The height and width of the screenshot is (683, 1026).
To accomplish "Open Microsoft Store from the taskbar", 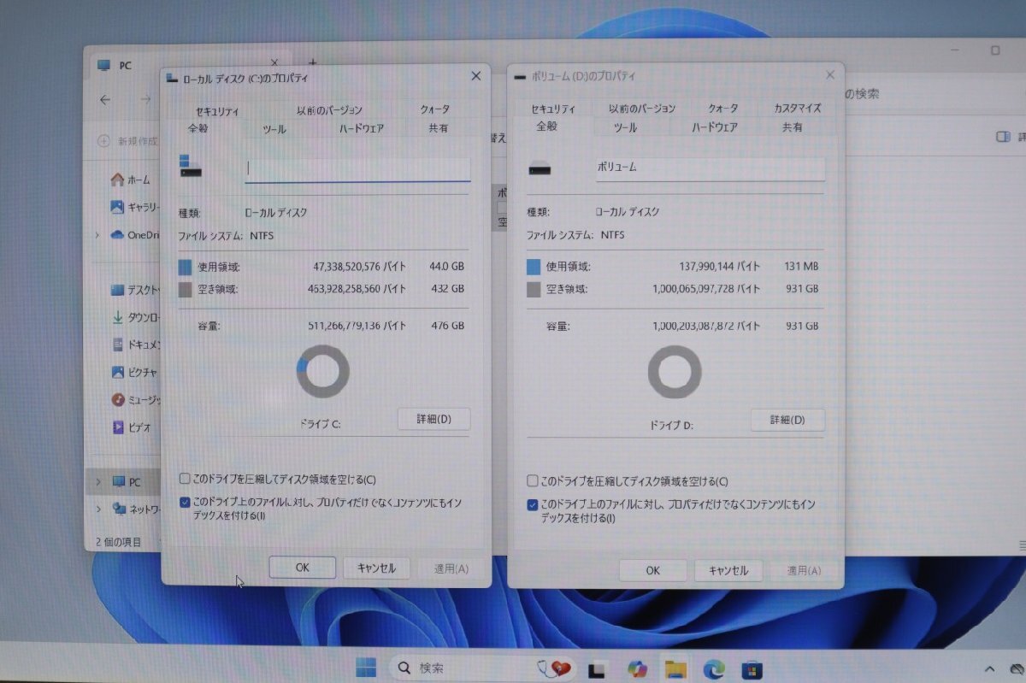I will [x=752, y=668].
